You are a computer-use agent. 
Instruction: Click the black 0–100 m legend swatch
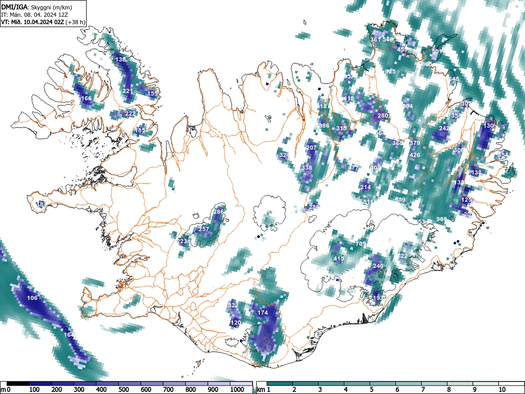(x=18, y=383)
